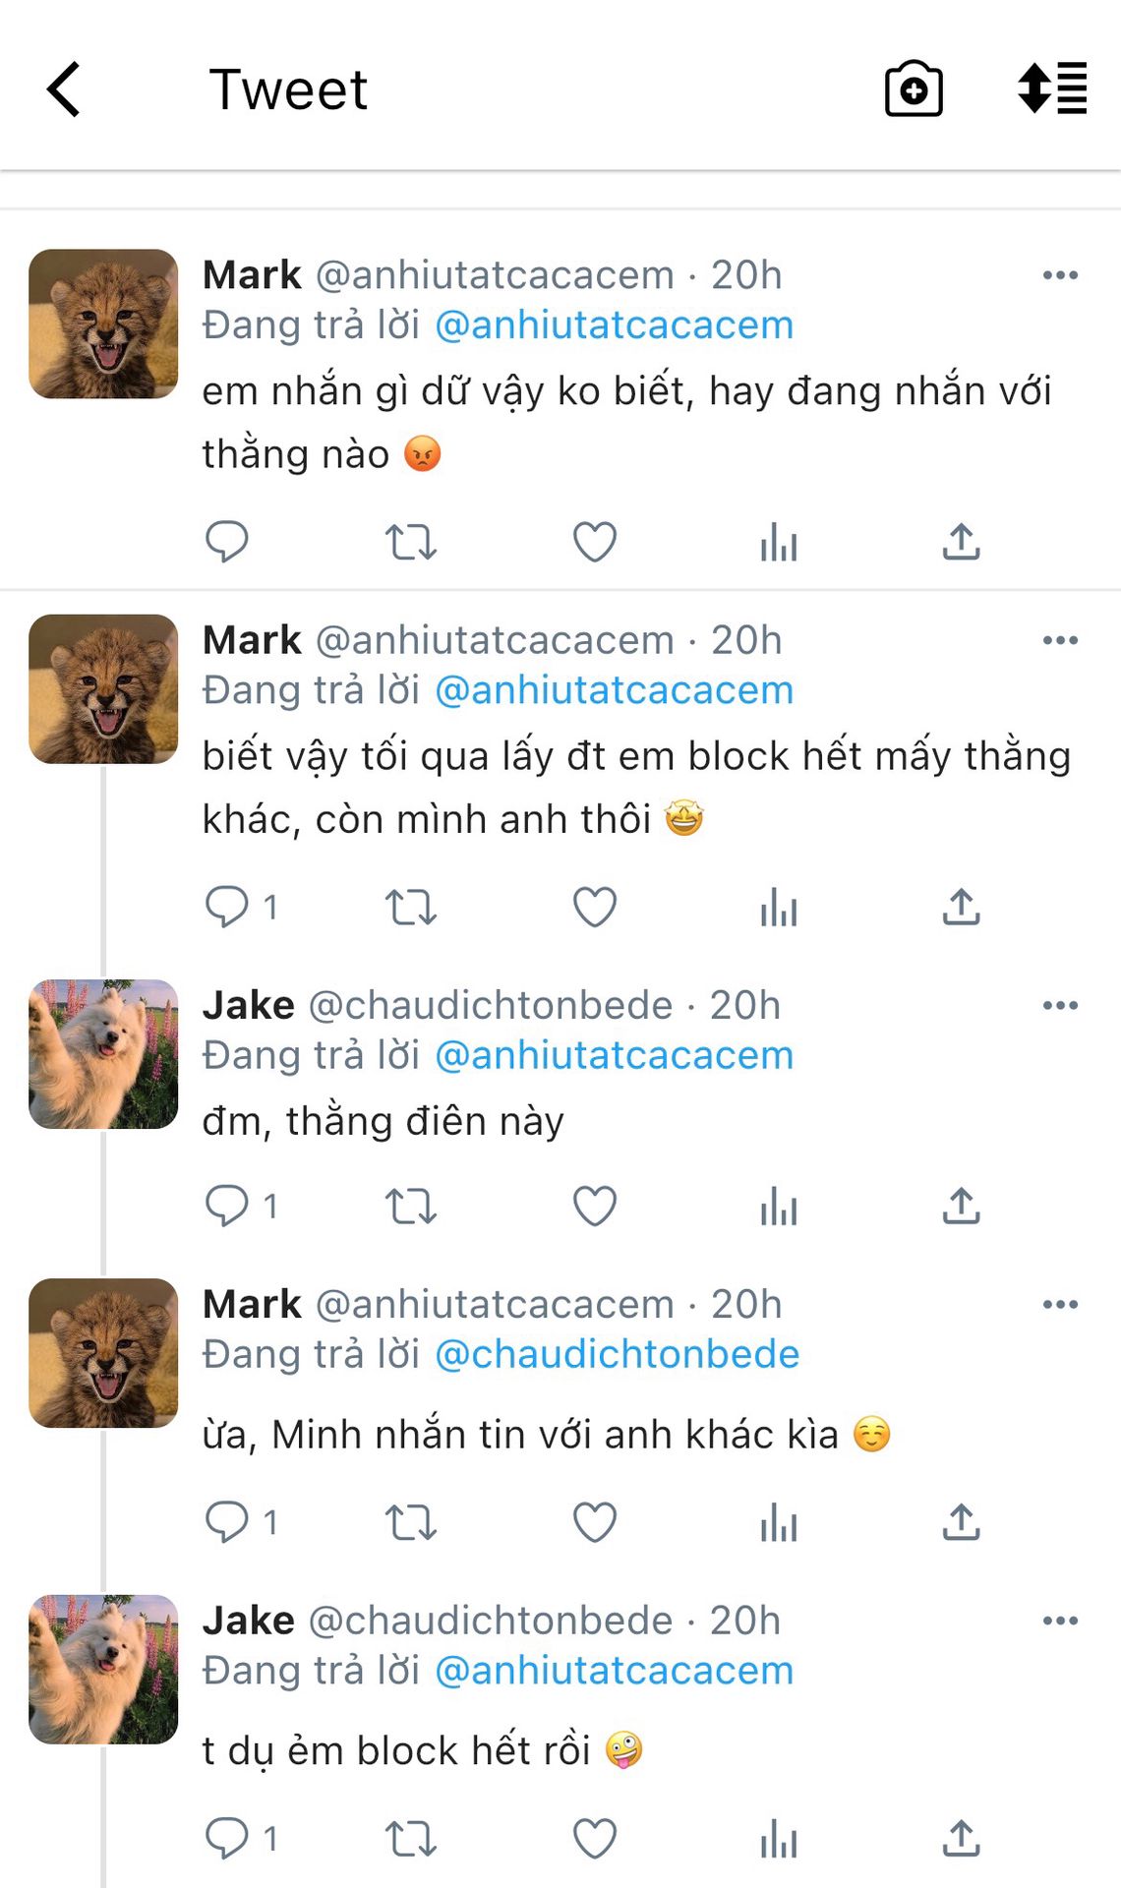This screenshot has width=1121, height=1888.
Task: Tap the camera screenshot icon in header
Action: (914, 89)
